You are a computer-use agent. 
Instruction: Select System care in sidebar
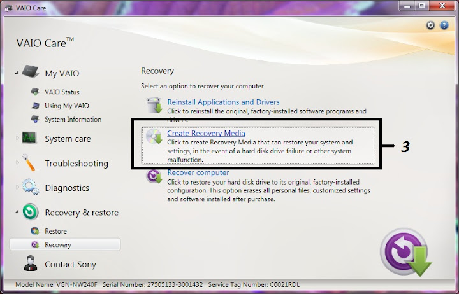(68, 139)
